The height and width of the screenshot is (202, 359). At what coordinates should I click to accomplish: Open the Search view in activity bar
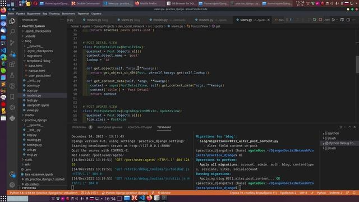(12, 32)
